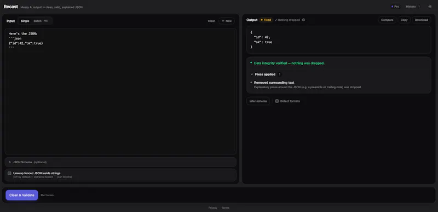Click the Nothing dropped indicator
The width and height of the screenshot is (438, 212).
pos(287,20)
